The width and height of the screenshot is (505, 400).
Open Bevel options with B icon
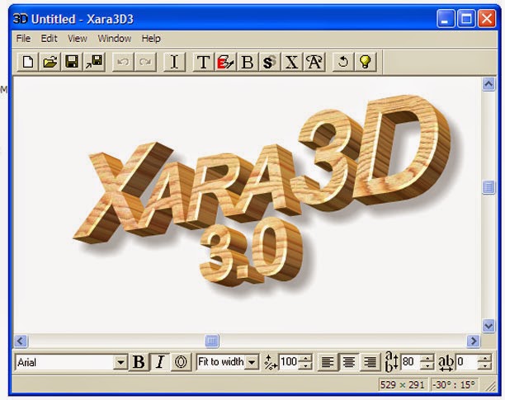(248, 62)
